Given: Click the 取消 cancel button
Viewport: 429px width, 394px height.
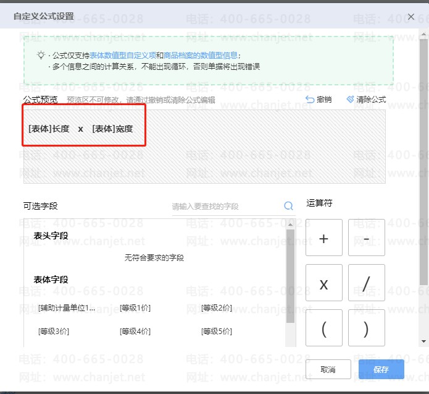Looking at the screenshot, I should point(328,369).
